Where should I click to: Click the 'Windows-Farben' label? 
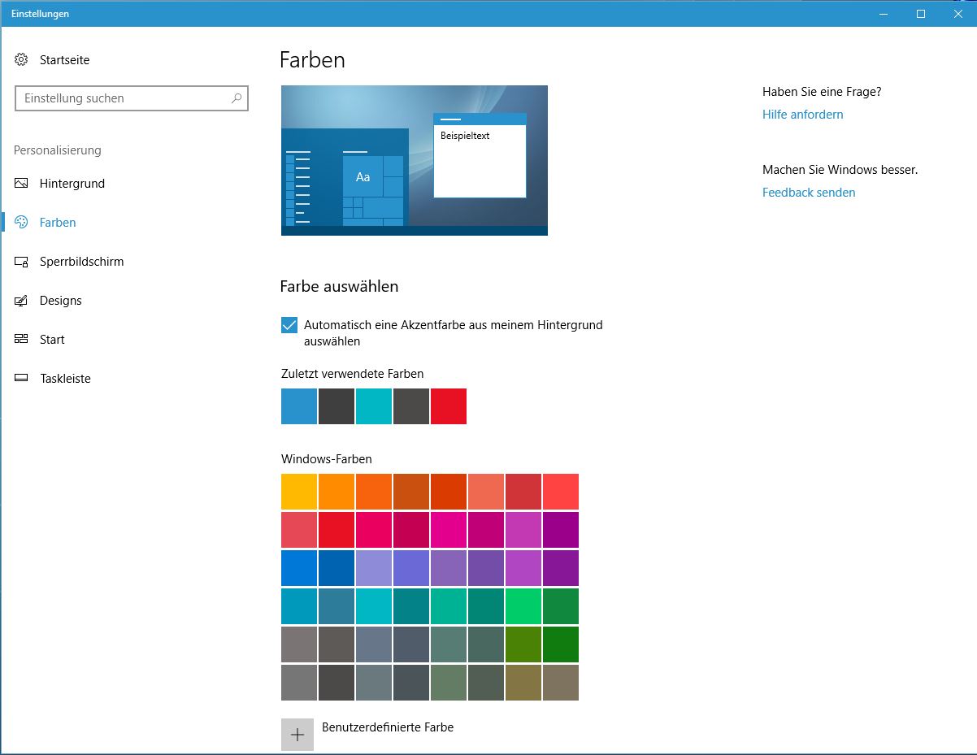pos(326,459)
